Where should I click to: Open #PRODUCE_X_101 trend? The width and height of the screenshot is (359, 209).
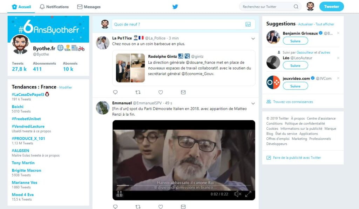click(28, 138)
